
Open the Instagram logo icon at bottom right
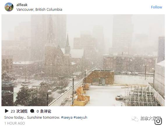158,121
